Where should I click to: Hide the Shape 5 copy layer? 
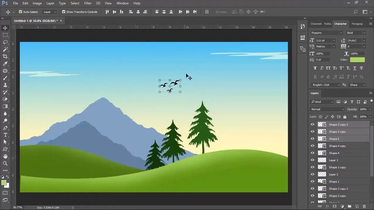(x=313, y=131)
